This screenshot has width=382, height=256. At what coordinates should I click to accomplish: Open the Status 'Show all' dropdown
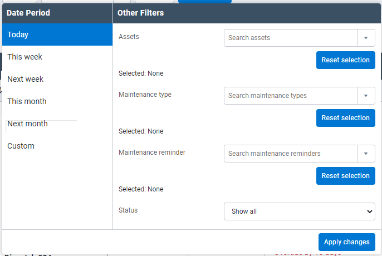[299, 211]
